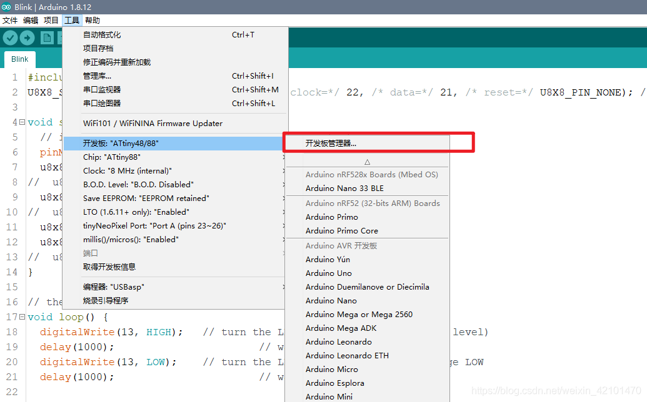Select Arduino Duemilanove or Diecimila board
Viewport: 647px width, 402px height.
pyautogui.click(x=367, y=287)
